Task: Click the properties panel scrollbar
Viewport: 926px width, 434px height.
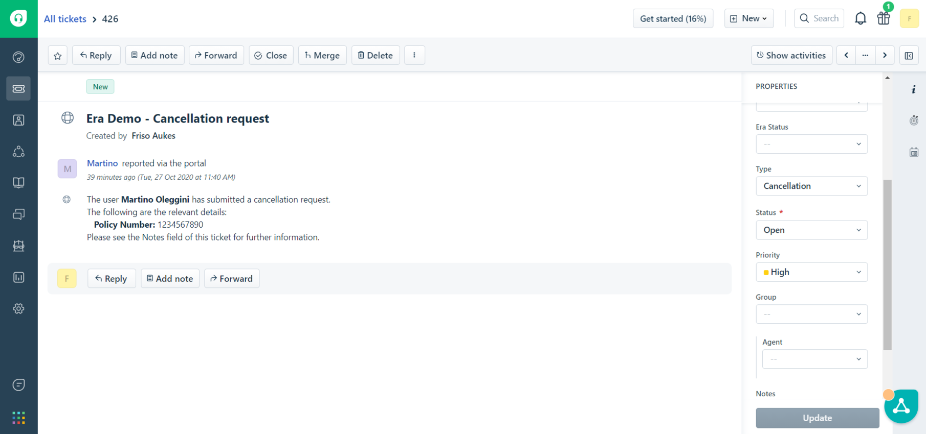Action: click(x=887, y=264)
